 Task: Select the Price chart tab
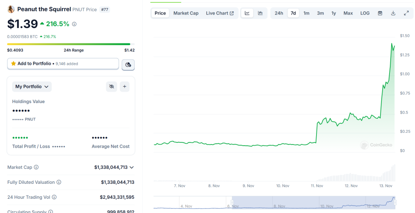tap(160, 13)
